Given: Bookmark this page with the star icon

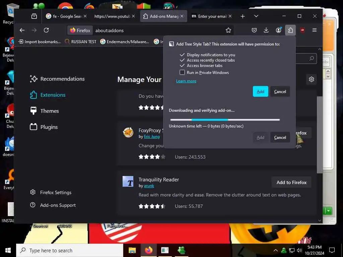Looking at the screenshot, I should 228,30.
